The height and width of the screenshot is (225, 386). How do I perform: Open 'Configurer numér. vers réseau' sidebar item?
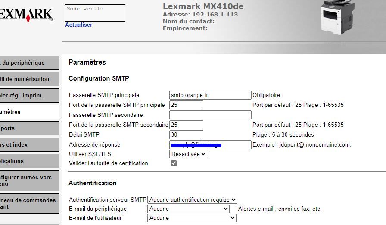click(29, 181)
